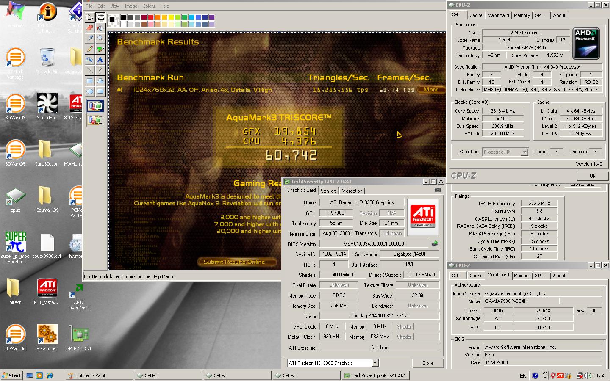Click the 'GA-MA790GP-DS4H' model field in CPU-Z
This screenshot has width=610, height=381.
pos(521,301)
